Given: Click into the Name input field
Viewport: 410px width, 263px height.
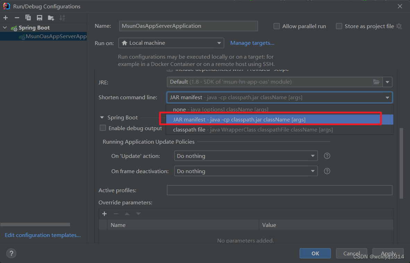Looking at the screenshot, I should pyautogui.click(x=188, y=26).
